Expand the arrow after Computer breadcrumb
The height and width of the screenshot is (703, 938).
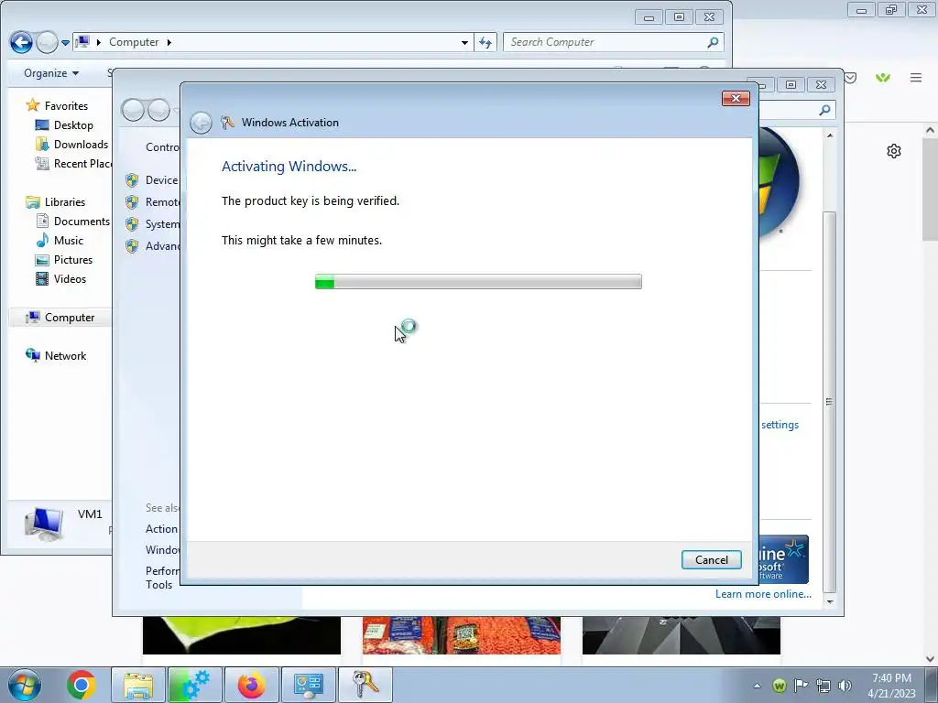tap(169, 42)
